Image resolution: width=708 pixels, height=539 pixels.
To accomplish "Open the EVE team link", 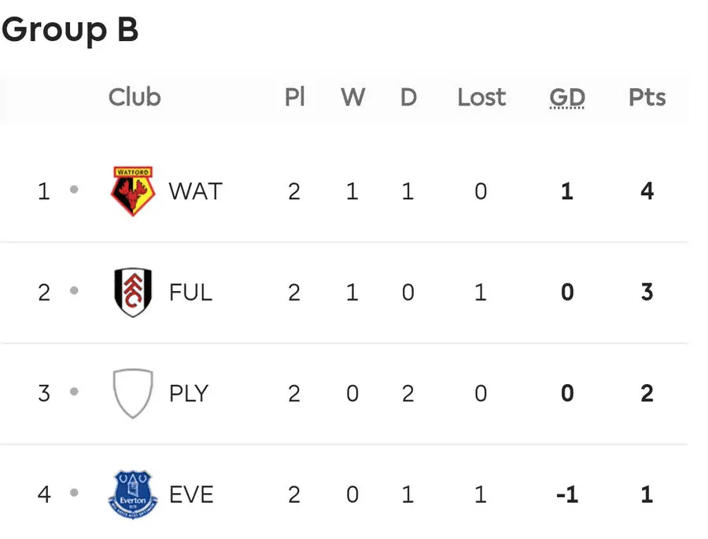I will click(191, 495).
